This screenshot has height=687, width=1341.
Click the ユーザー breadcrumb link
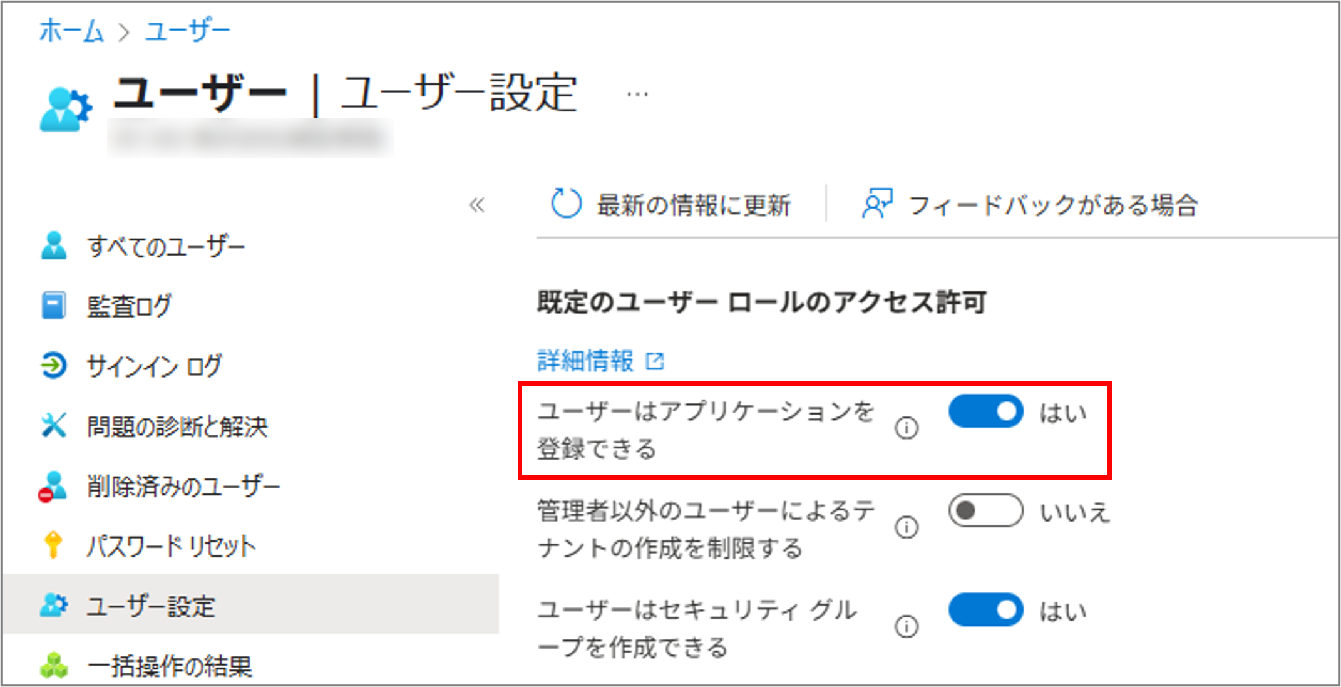coord(188,30)
